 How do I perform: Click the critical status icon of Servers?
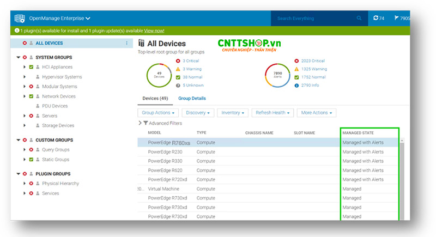tap(31, 116)
